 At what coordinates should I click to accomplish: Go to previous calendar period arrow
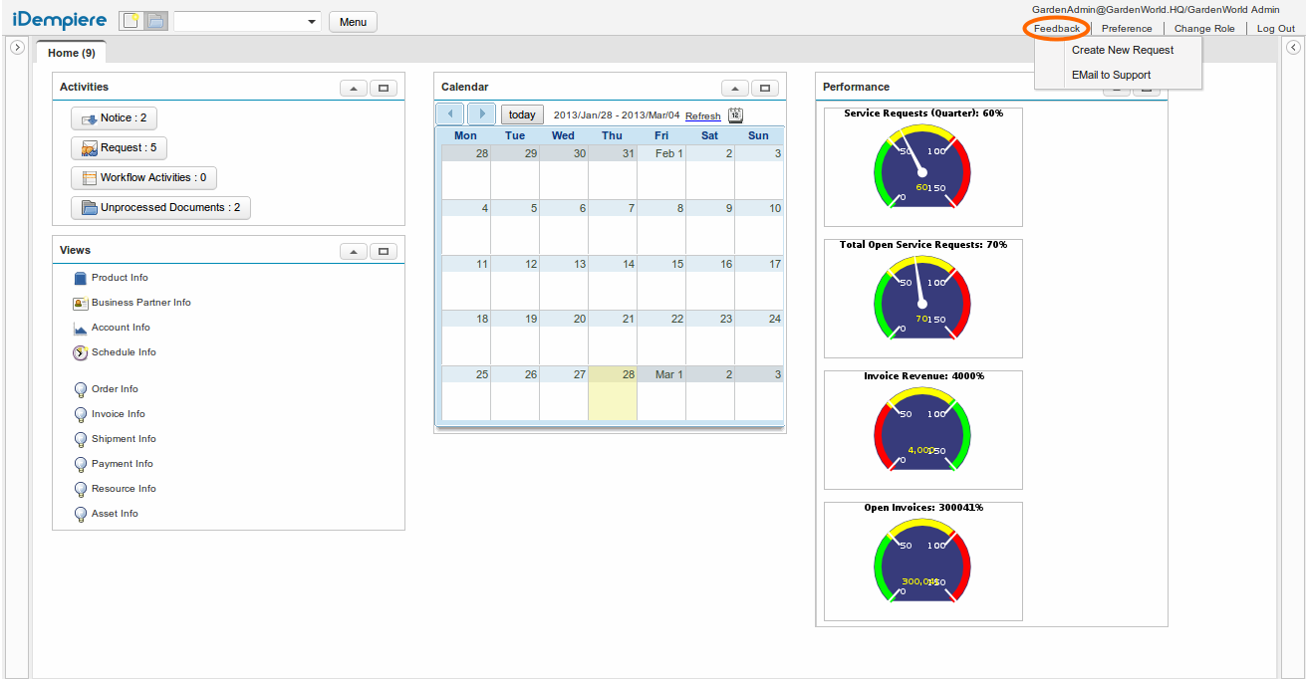coord(450,114)
